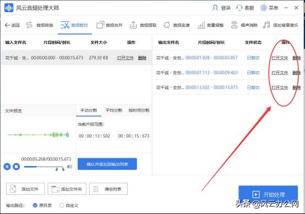Viewport: 305px width, 214px height.
Task: Select the 按时间分割 tab
Action: point(139,110)
